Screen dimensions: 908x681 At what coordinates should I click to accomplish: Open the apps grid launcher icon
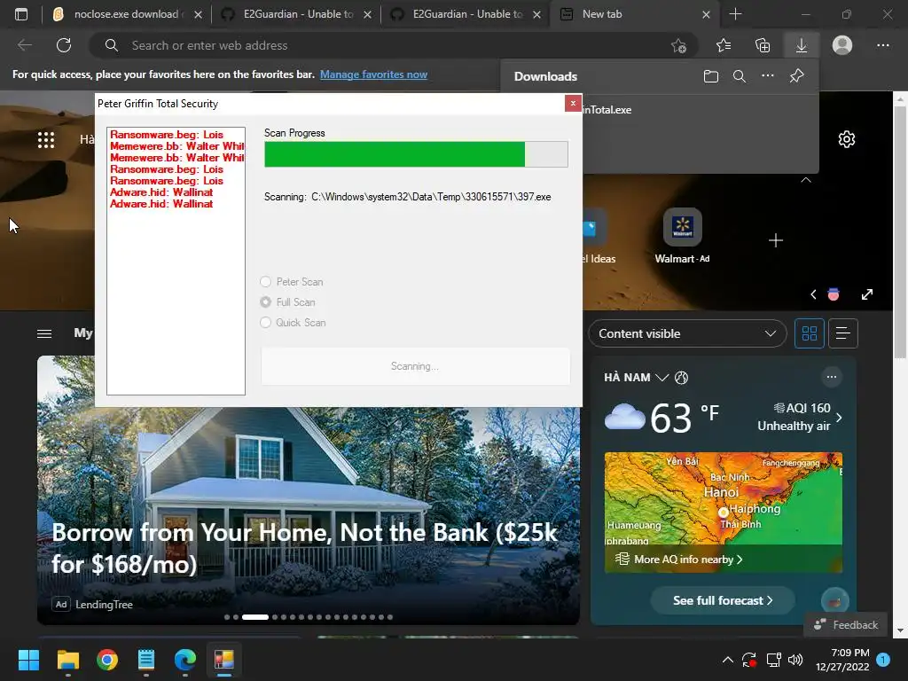(x=46, y=139)
